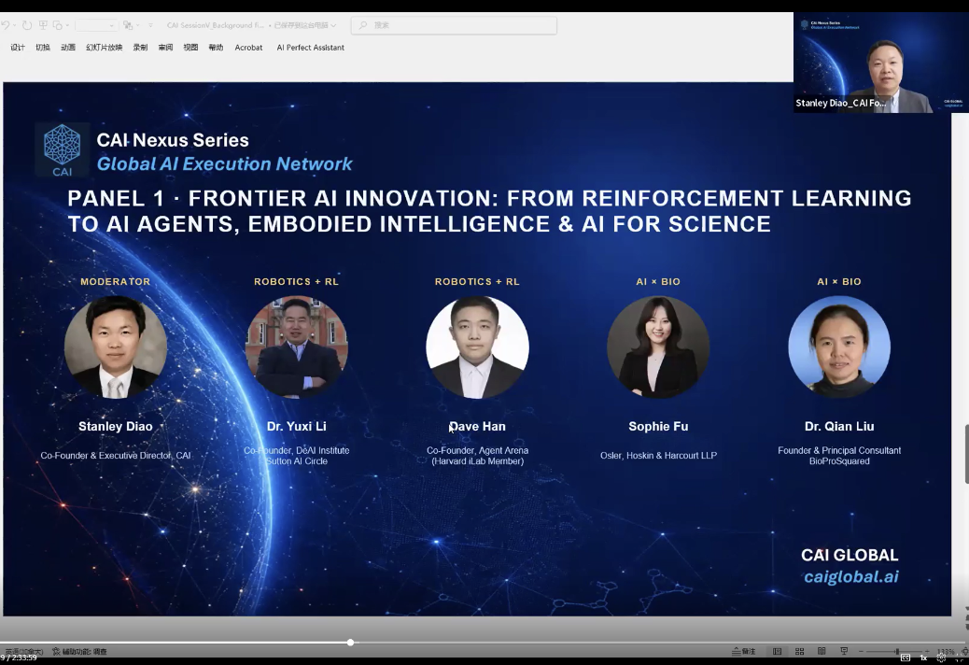Click the Redo/repeat icon in the toolbar
This screenshot has height=665, width=969.
tap(26, 25)
